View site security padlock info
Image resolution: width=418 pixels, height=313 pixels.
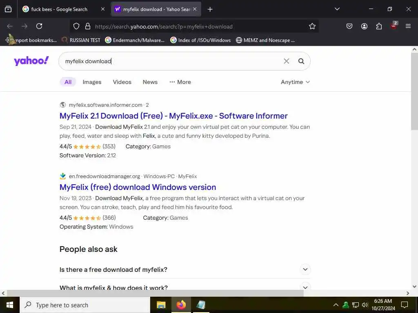[88, 26]
